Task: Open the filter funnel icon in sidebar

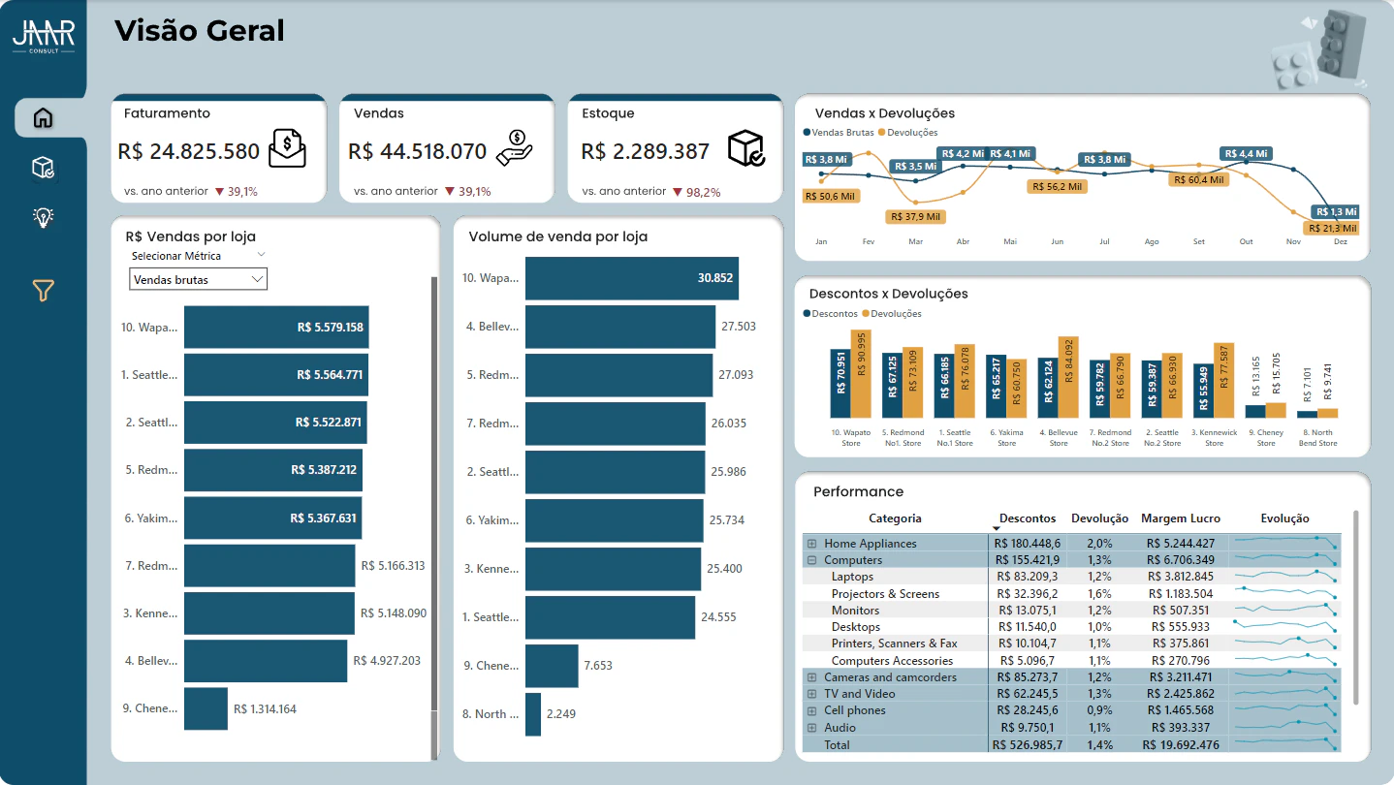Action: click(x=43, y=291)
